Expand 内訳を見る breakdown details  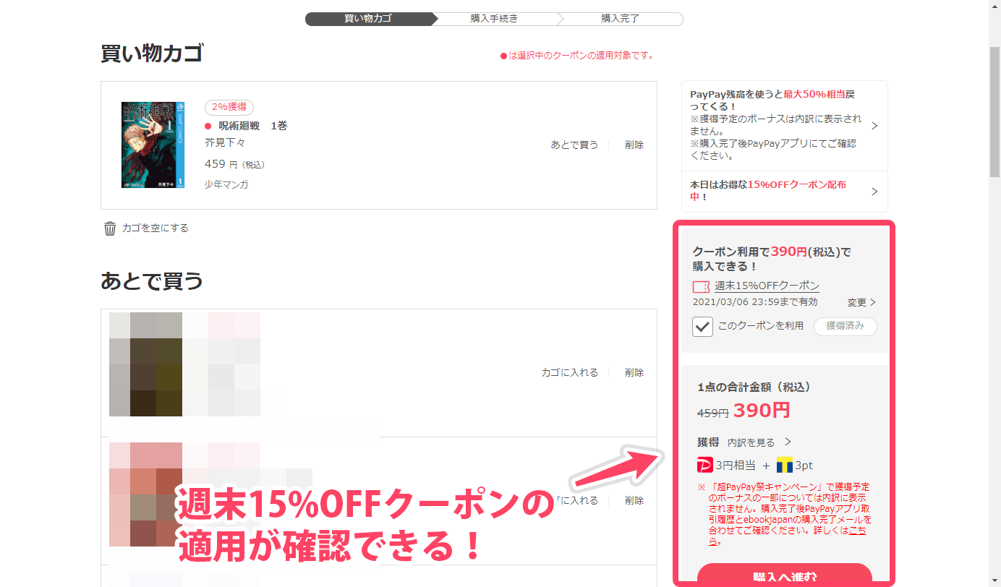(759, 442)
